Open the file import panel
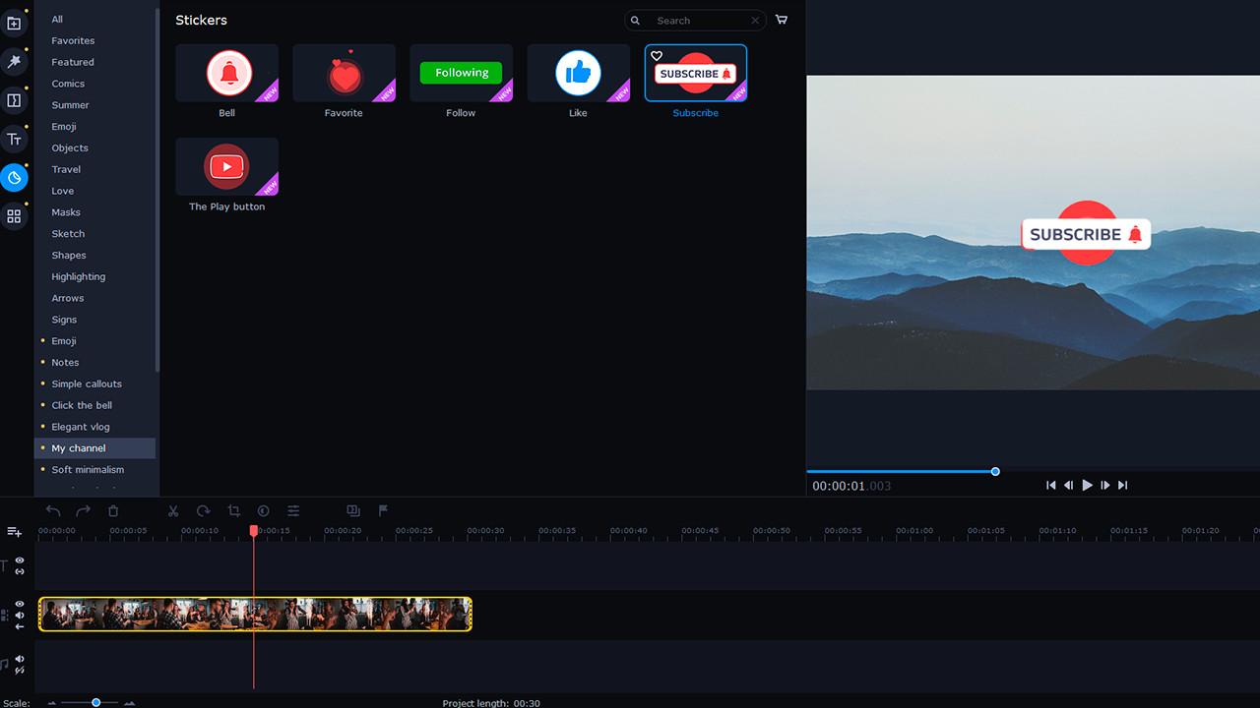The width and height of the screenshot is (1260, 708). click(x=15, y=22)
